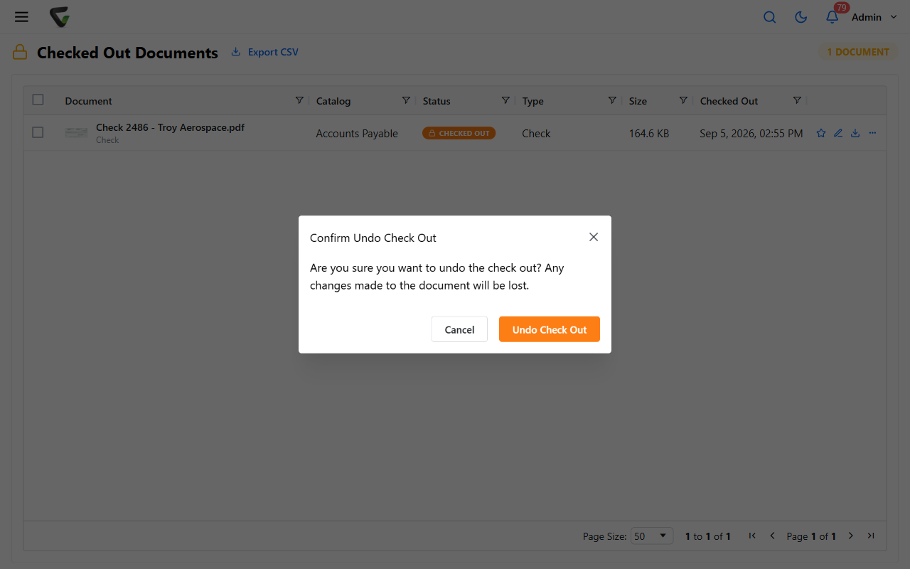Image resolution: width=910 pixels, height=569 pixels.
Task: Click Cancel in the dialog
Action: (459, 329)
